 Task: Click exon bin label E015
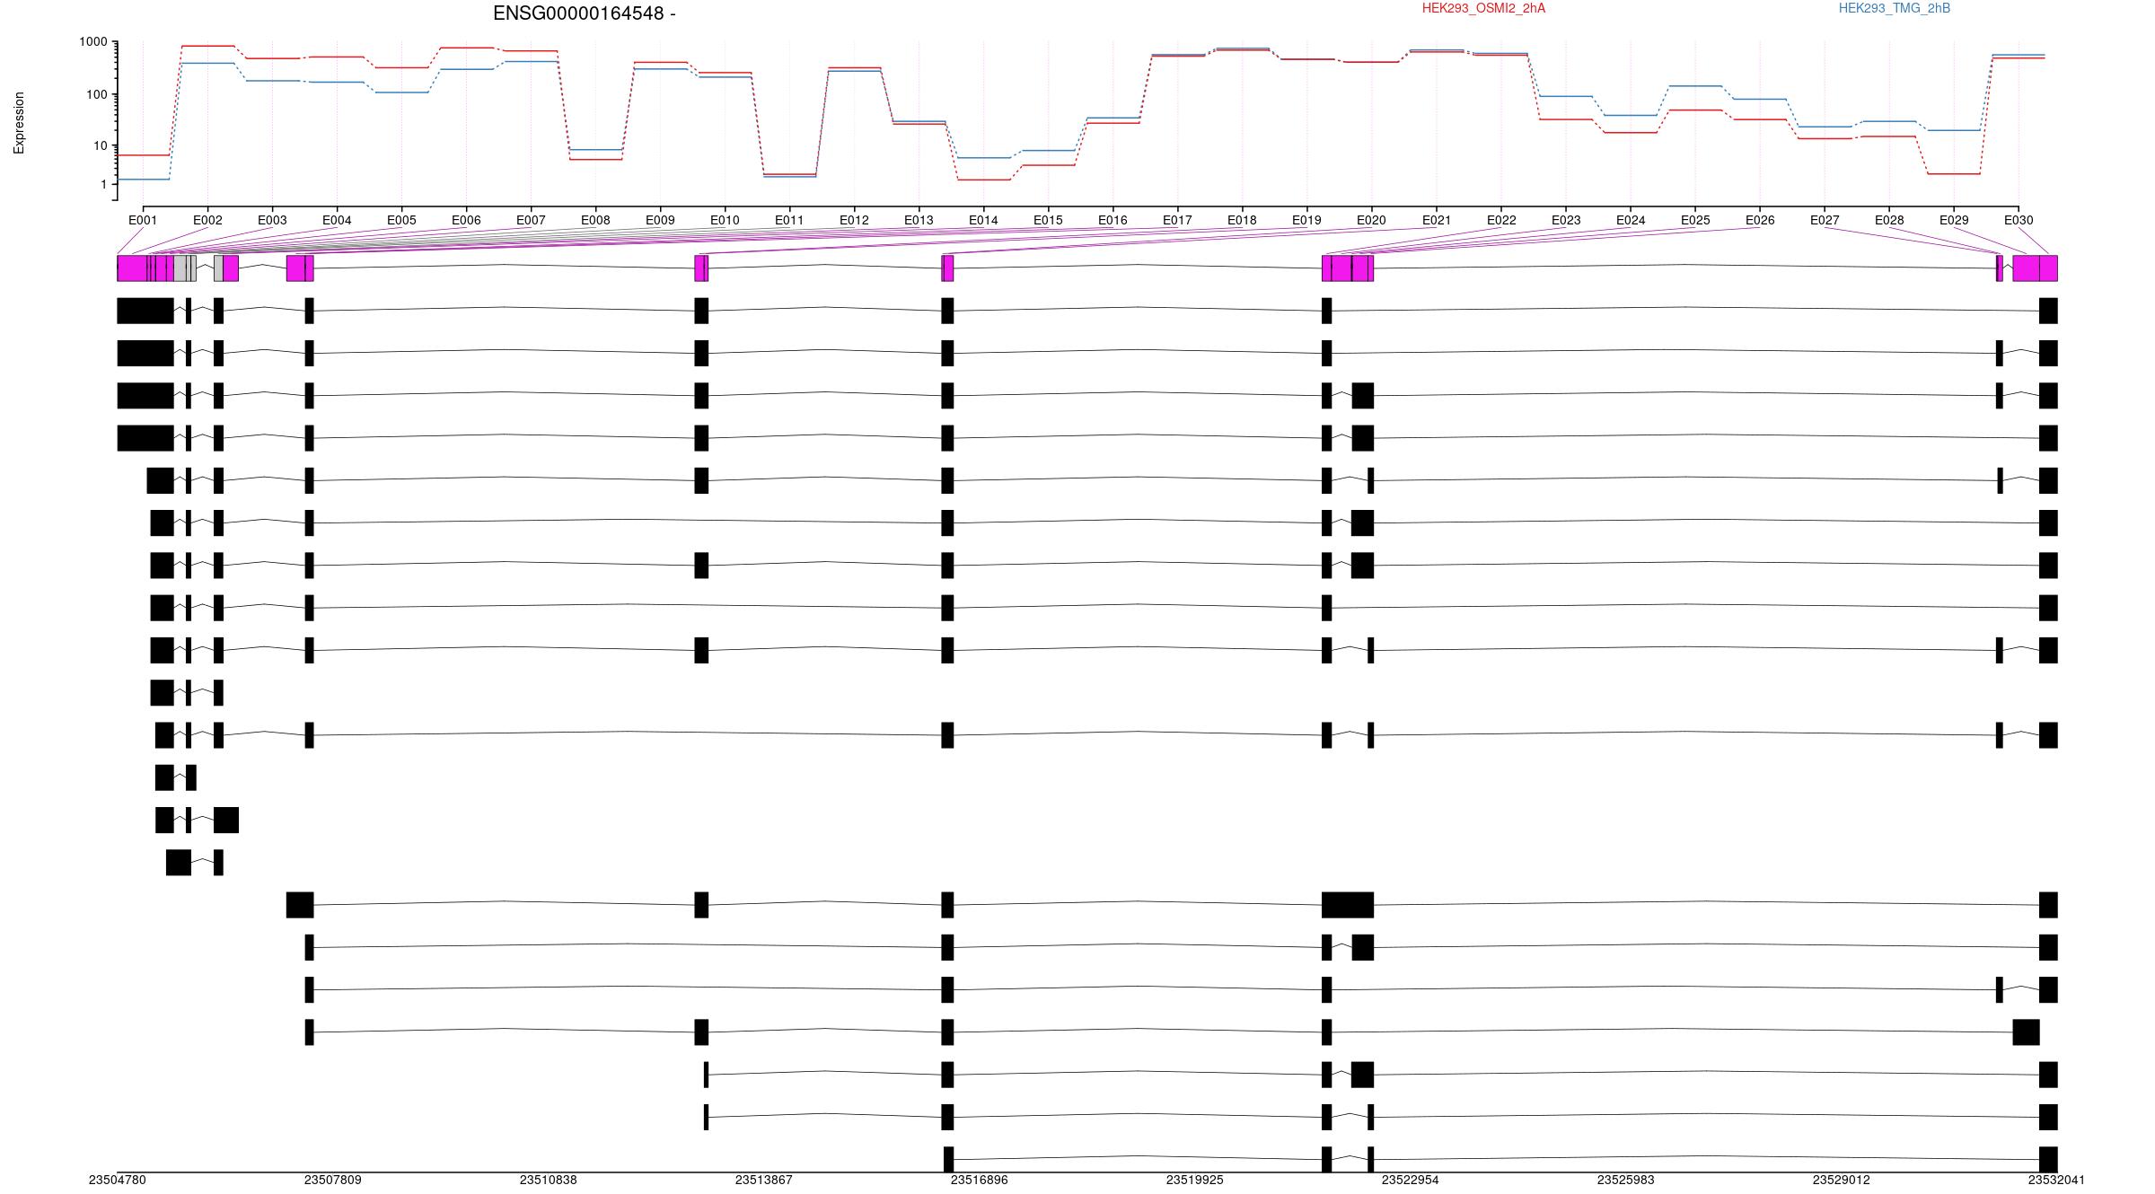(x=1048, y=220)
